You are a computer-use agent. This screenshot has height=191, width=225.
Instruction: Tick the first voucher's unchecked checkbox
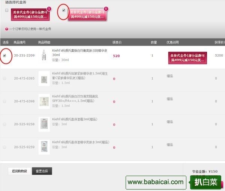[7, 10]
